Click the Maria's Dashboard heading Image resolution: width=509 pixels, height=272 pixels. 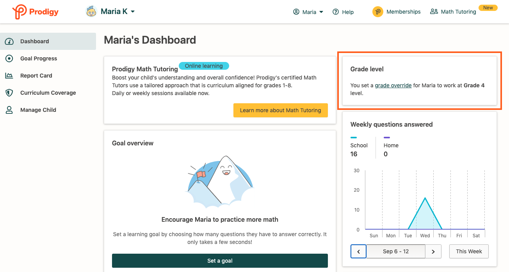click(150, 40)
